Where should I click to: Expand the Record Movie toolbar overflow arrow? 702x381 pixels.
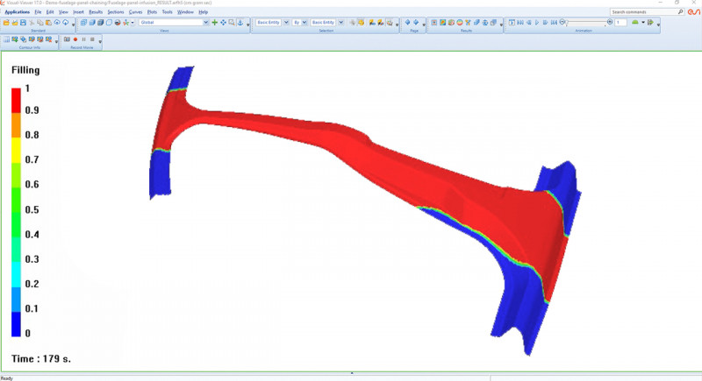coord(100,41)
